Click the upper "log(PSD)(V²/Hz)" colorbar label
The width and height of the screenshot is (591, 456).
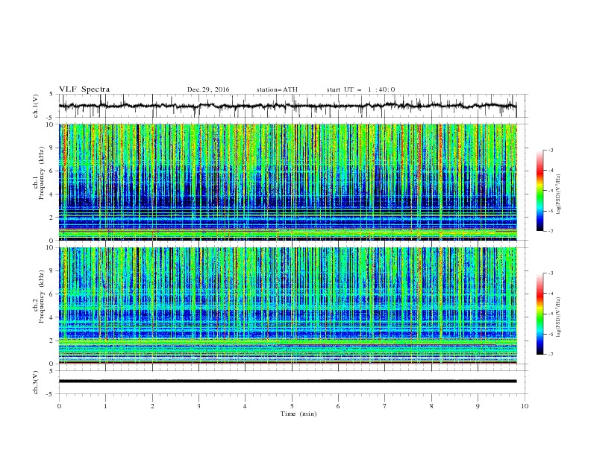(x=558, y=194)
